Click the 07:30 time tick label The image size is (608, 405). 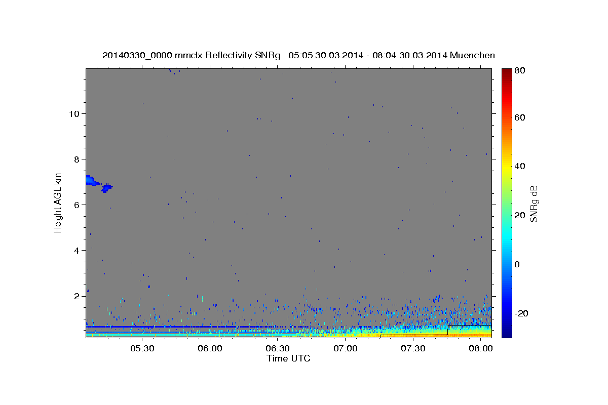tap(413, 348)
